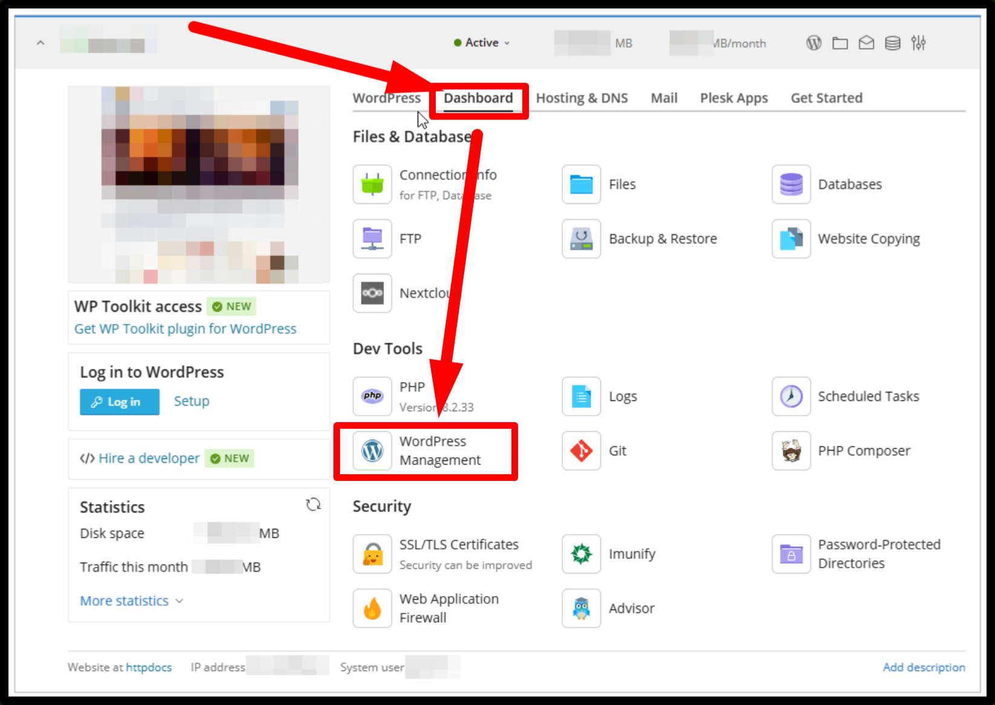Click the header mail envelope icon
995x705 pixels.
tap(866, 43)
